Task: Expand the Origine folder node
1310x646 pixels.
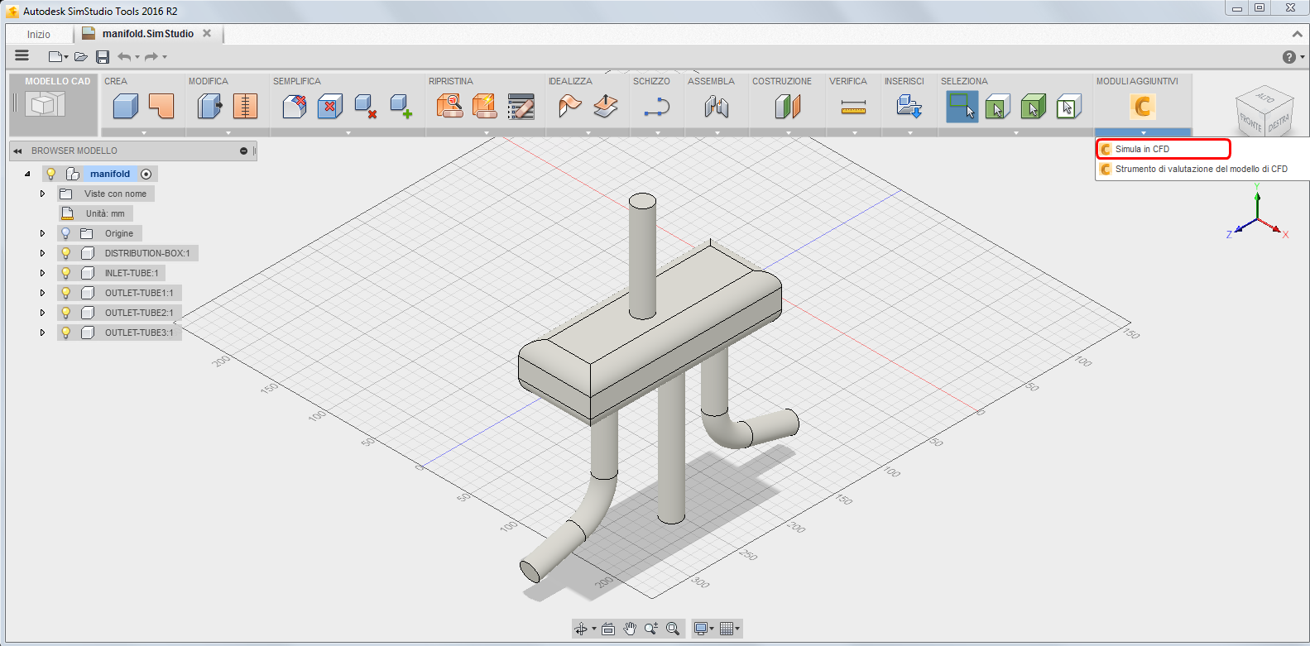Action: 42,233
